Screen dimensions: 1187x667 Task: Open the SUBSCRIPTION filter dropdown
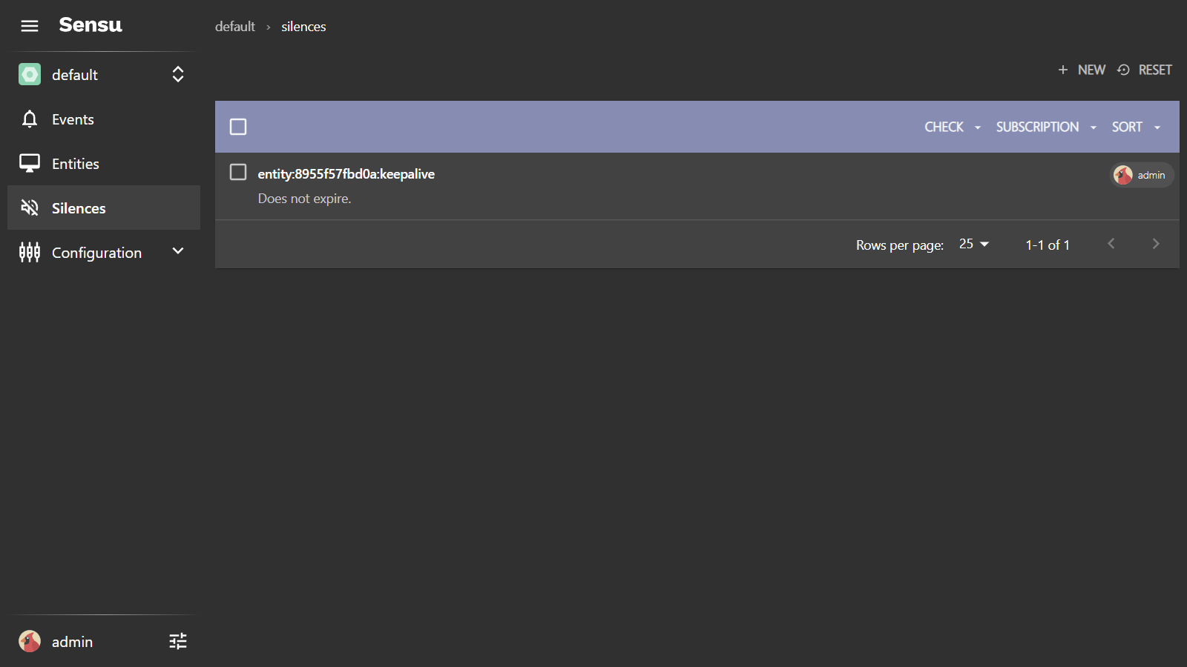(x=1045, y=127)
